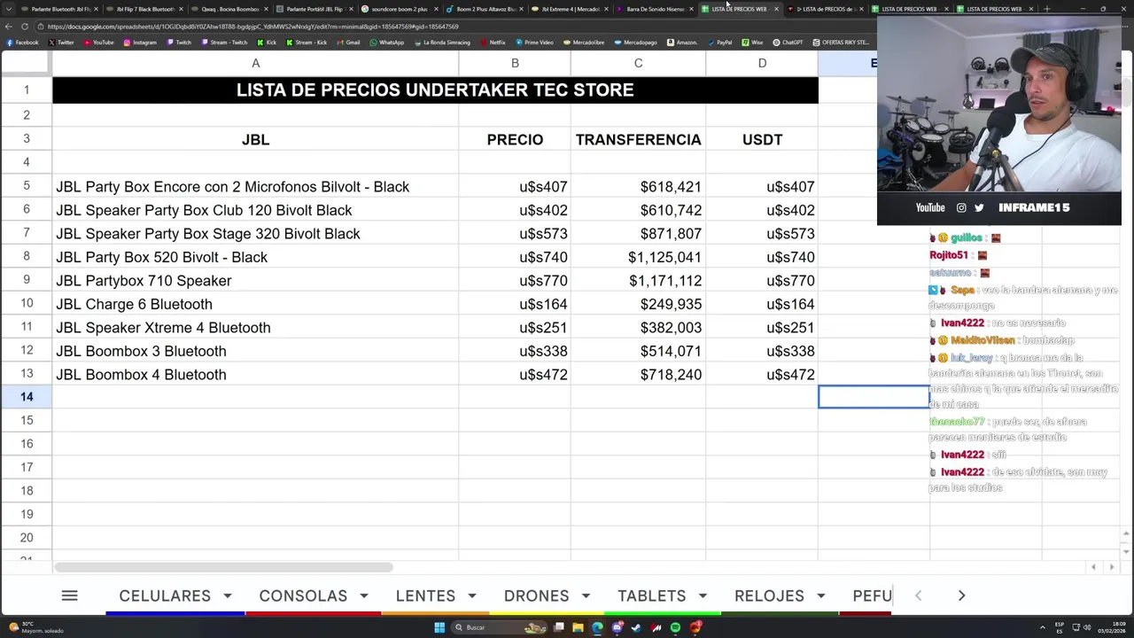Click the horizontal scrollbar of the spreadsheet
The image size is (1134, 638).
click(223, 567)
